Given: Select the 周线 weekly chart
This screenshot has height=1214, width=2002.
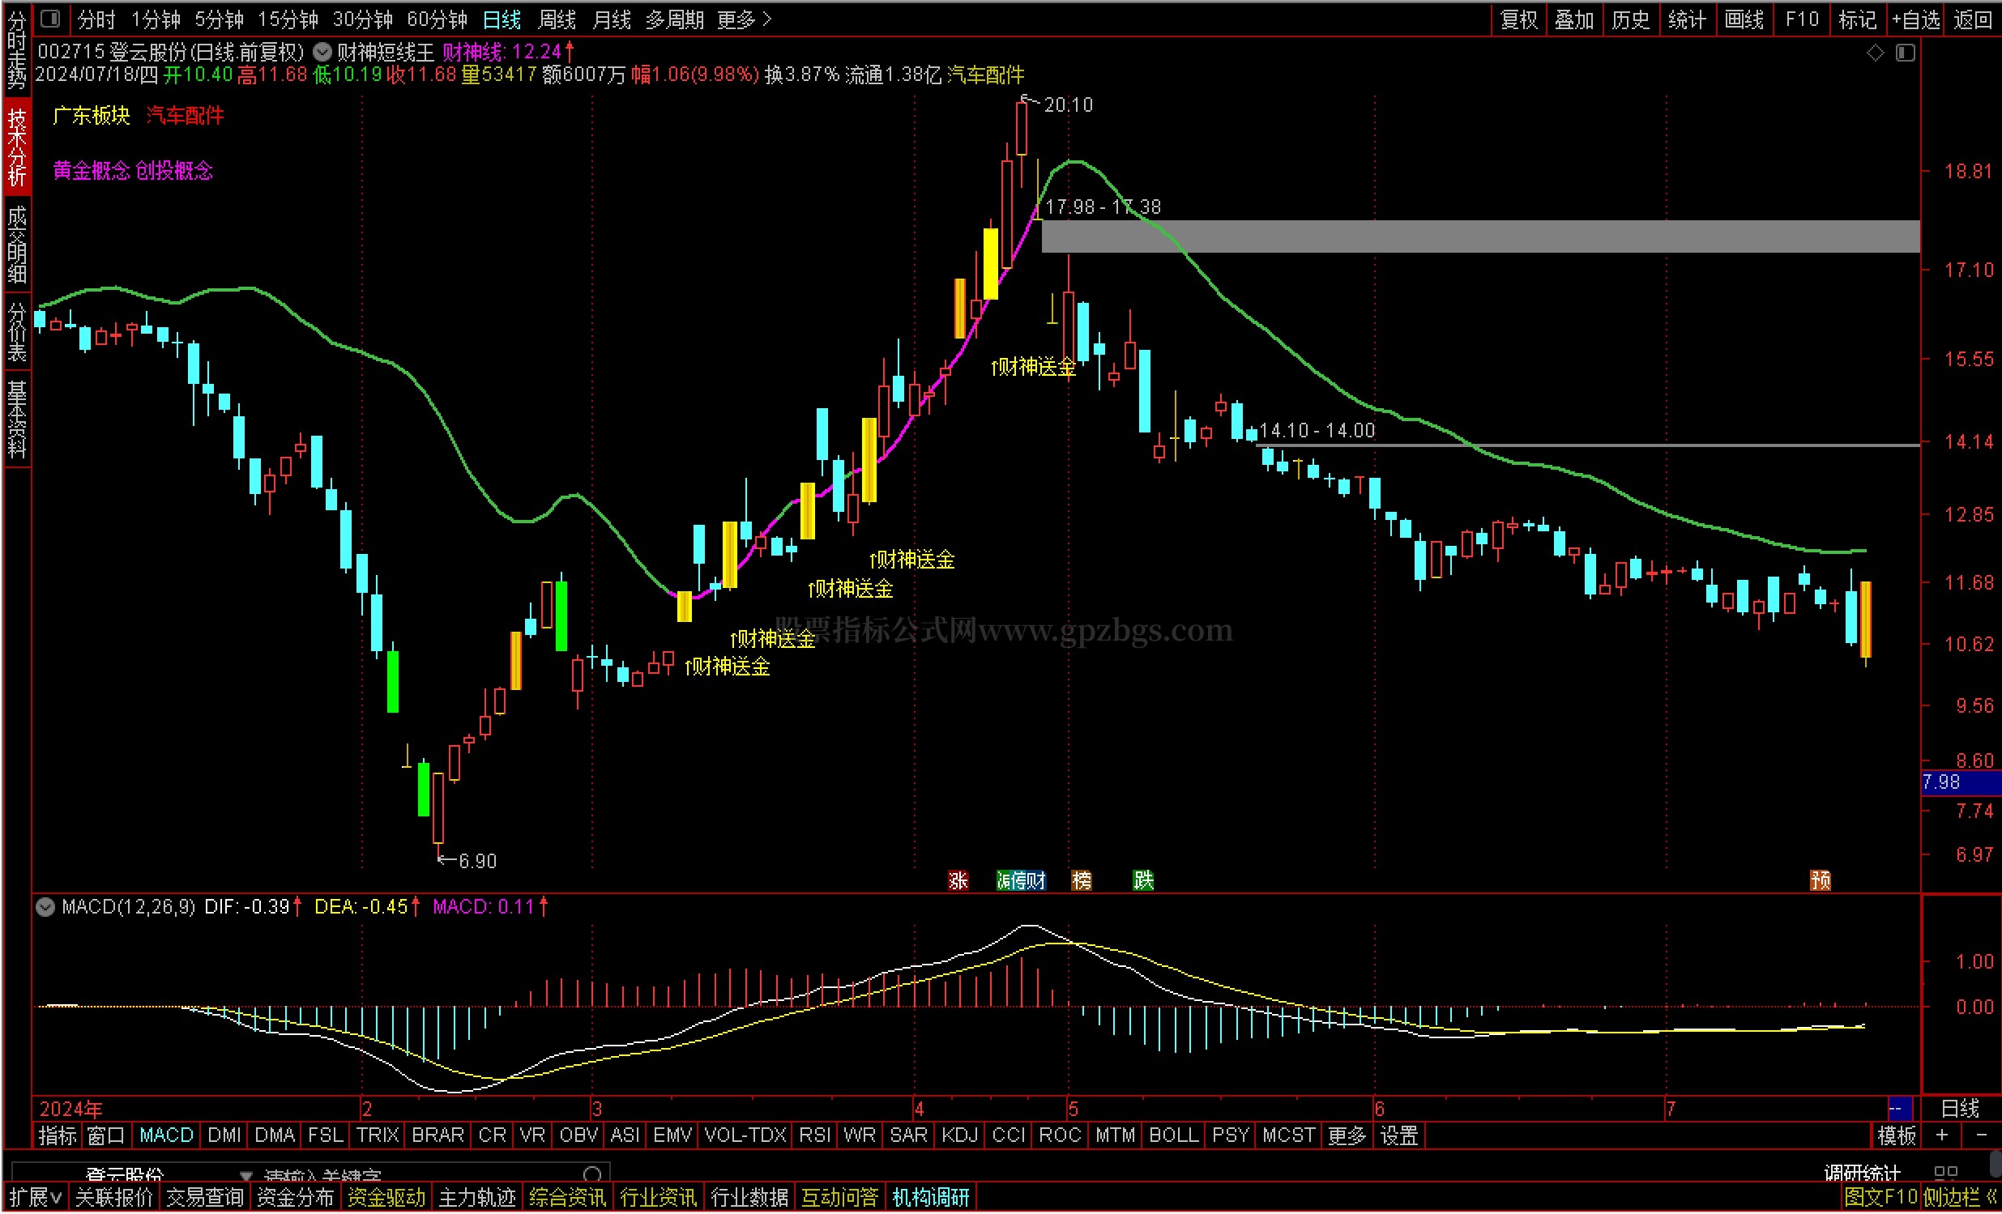Looking at the screenshot, I should [557, 19].
